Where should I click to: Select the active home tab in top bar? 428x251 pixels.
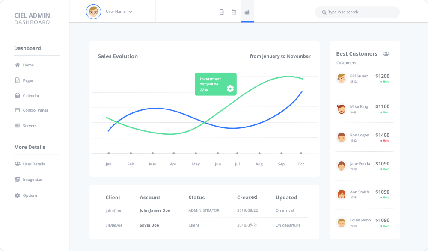(247, 12)
